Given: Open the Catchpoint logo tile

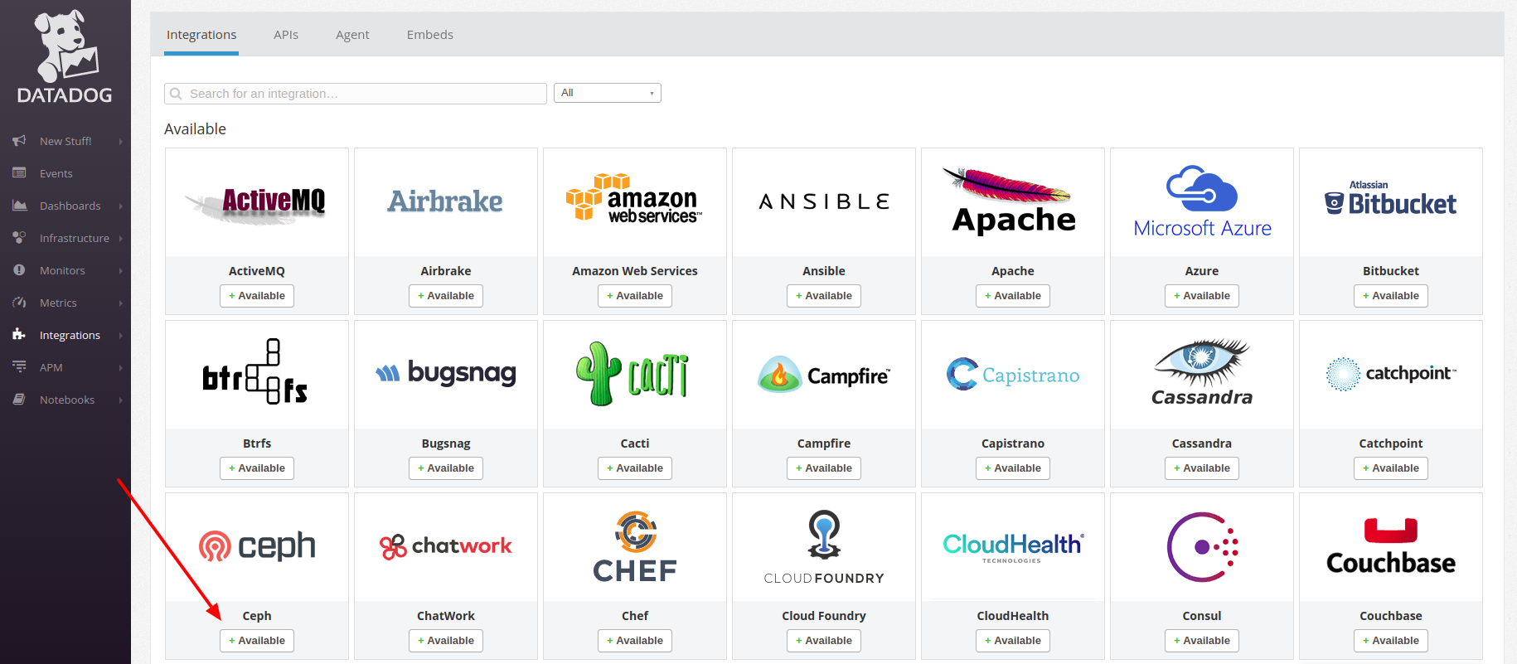Looking at the screenshot, I should pos(1391,374).
